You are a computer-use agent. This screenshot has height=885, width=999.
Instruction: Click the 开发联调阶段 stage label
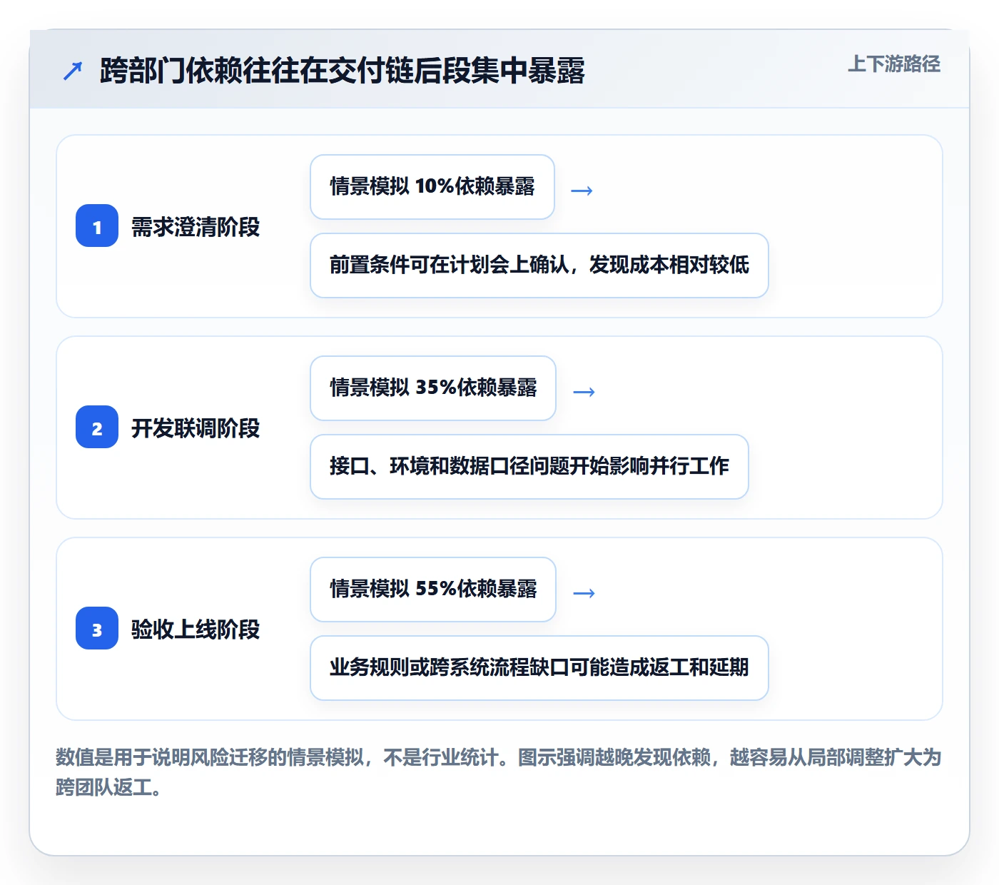pos(196,428)
